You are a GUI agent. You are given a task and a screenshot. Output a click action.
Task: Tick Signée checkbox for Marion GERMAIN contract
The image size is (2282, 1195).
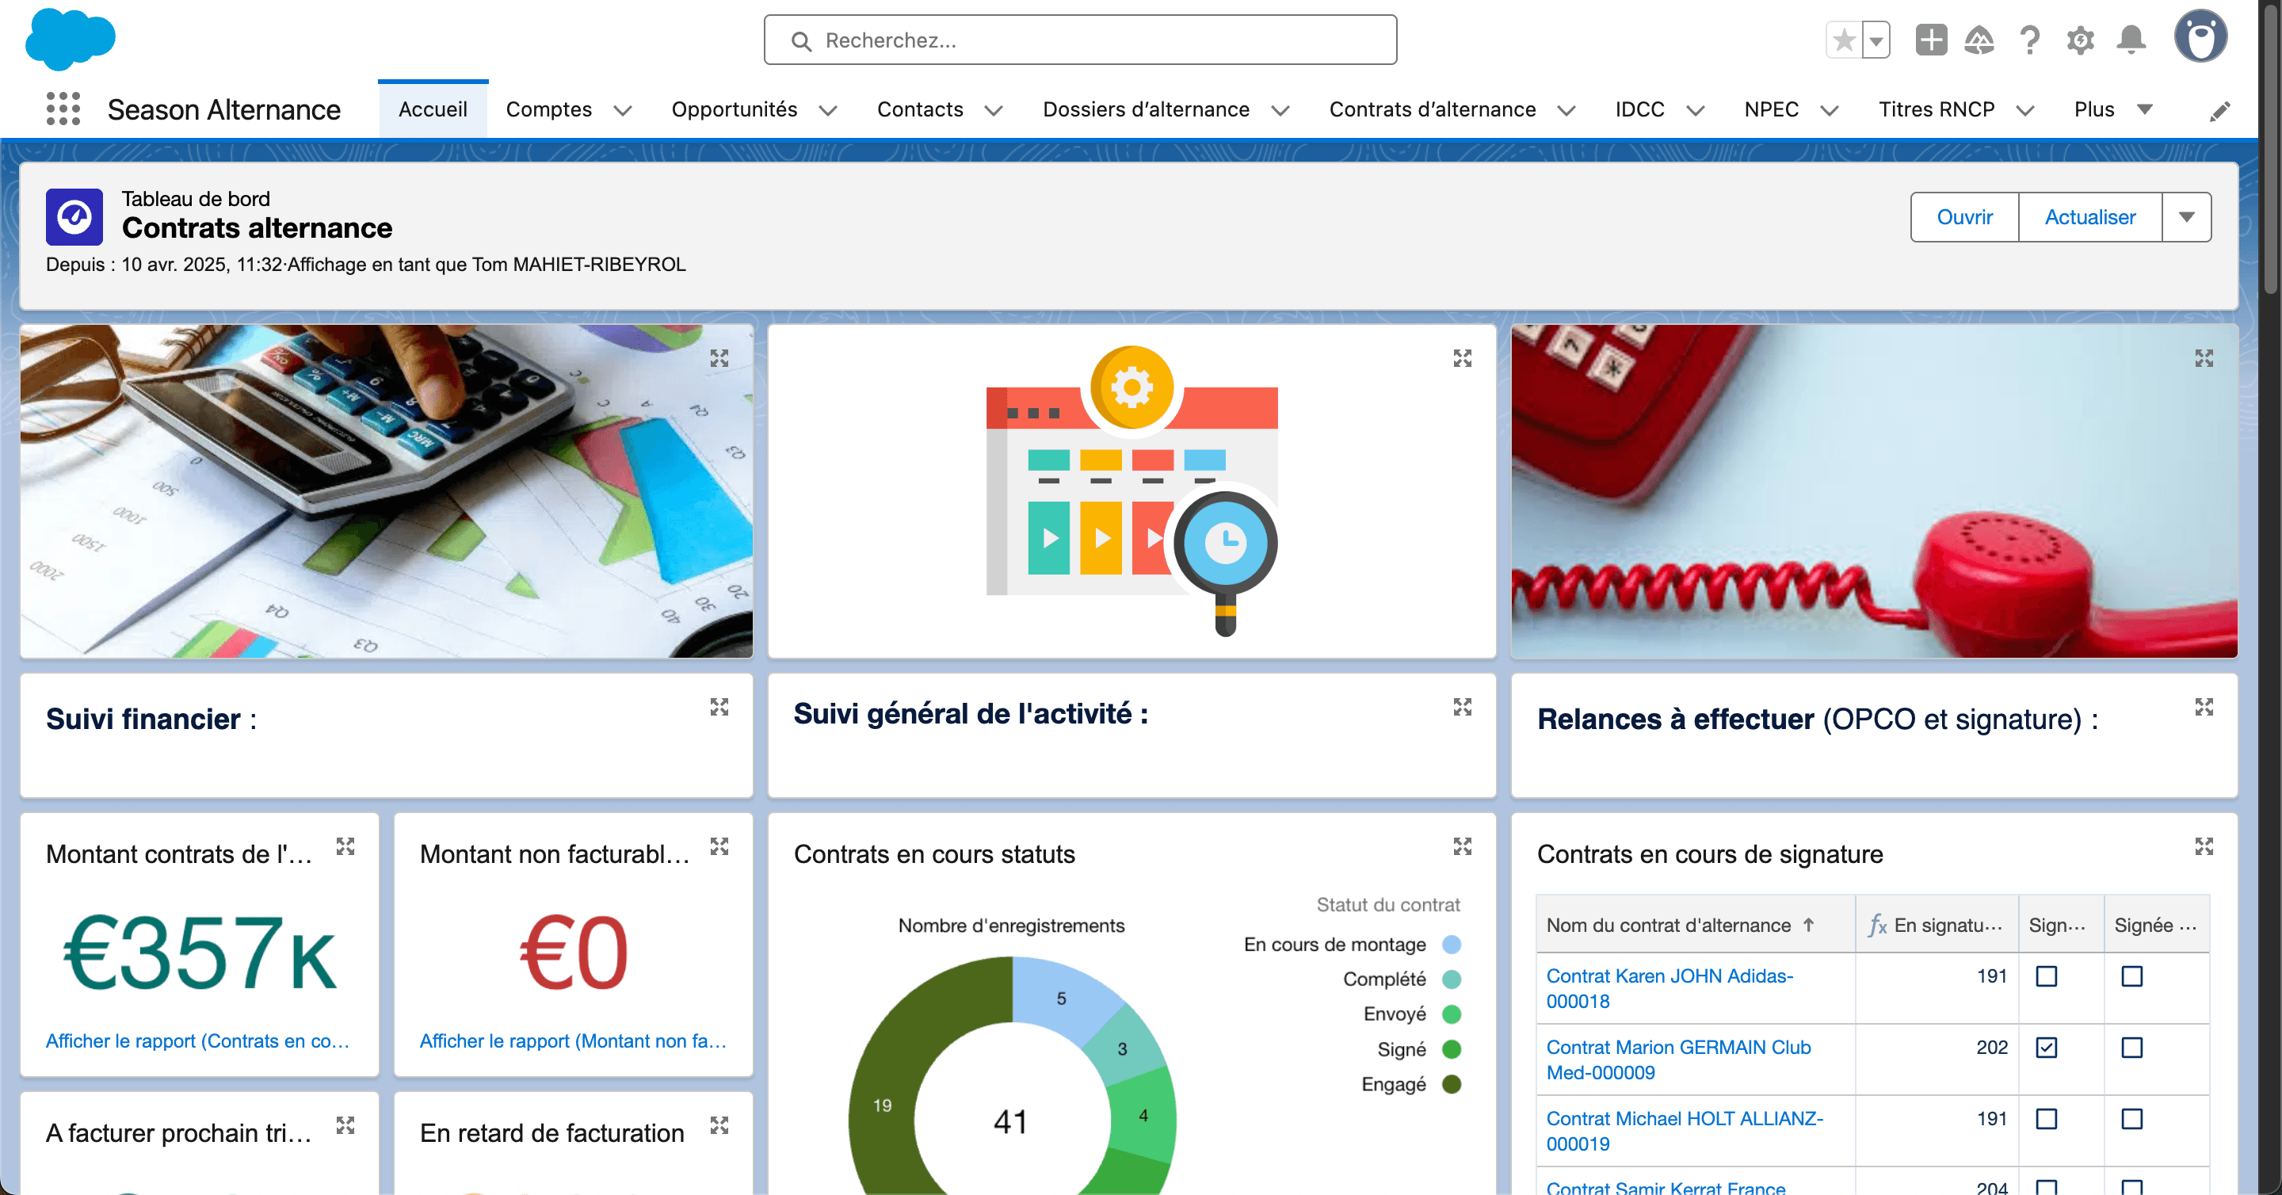(x=2132, y=1047)
